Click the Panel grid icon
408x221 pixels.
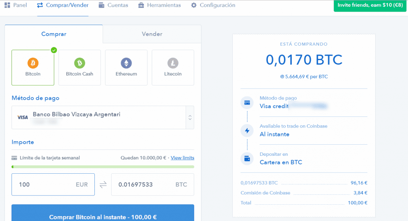click(x=7, y=5)
